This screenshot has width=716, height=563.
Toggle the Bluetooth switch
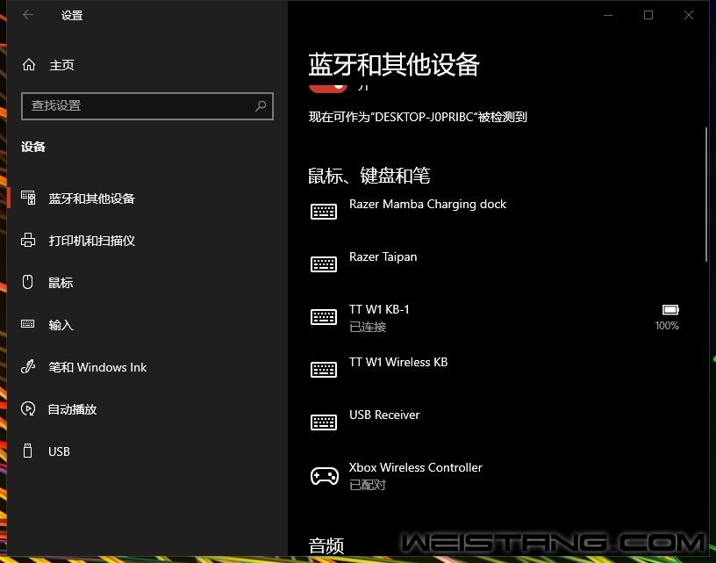coord(328,87)
